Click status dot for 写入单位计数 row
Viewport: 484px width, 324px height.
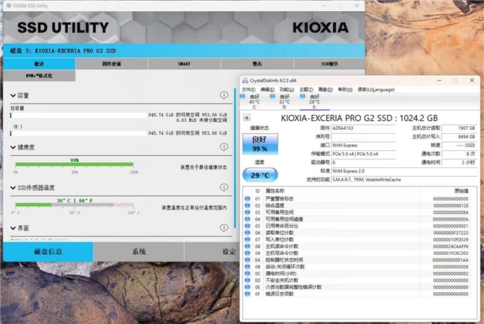pos(247,239)
